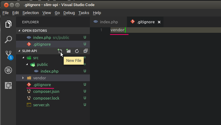Collapse the Open Editors section
The height and width of the screenshot is (125, 221).
pos(20,31)
